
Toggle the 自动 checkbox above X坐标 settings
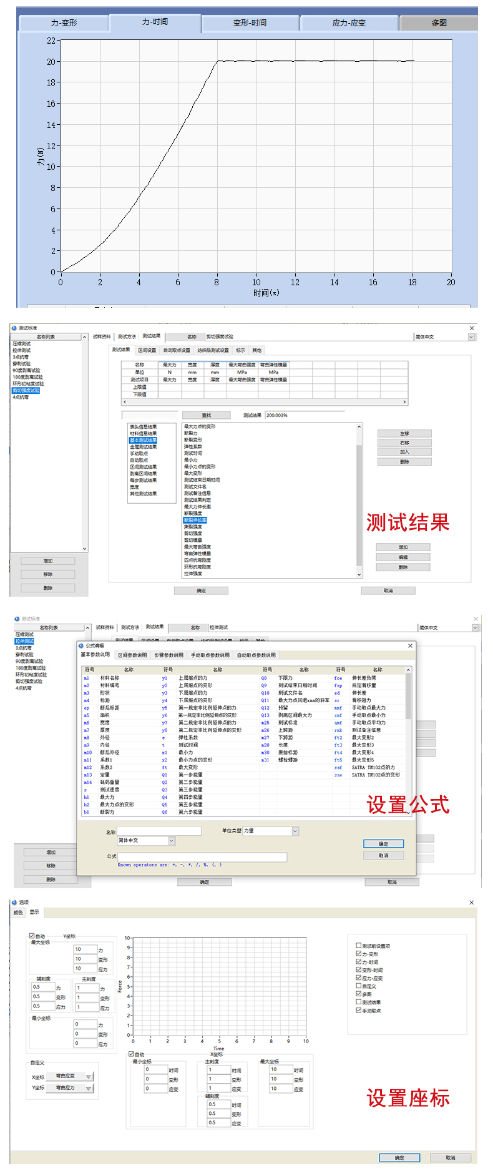[132, 1054]
